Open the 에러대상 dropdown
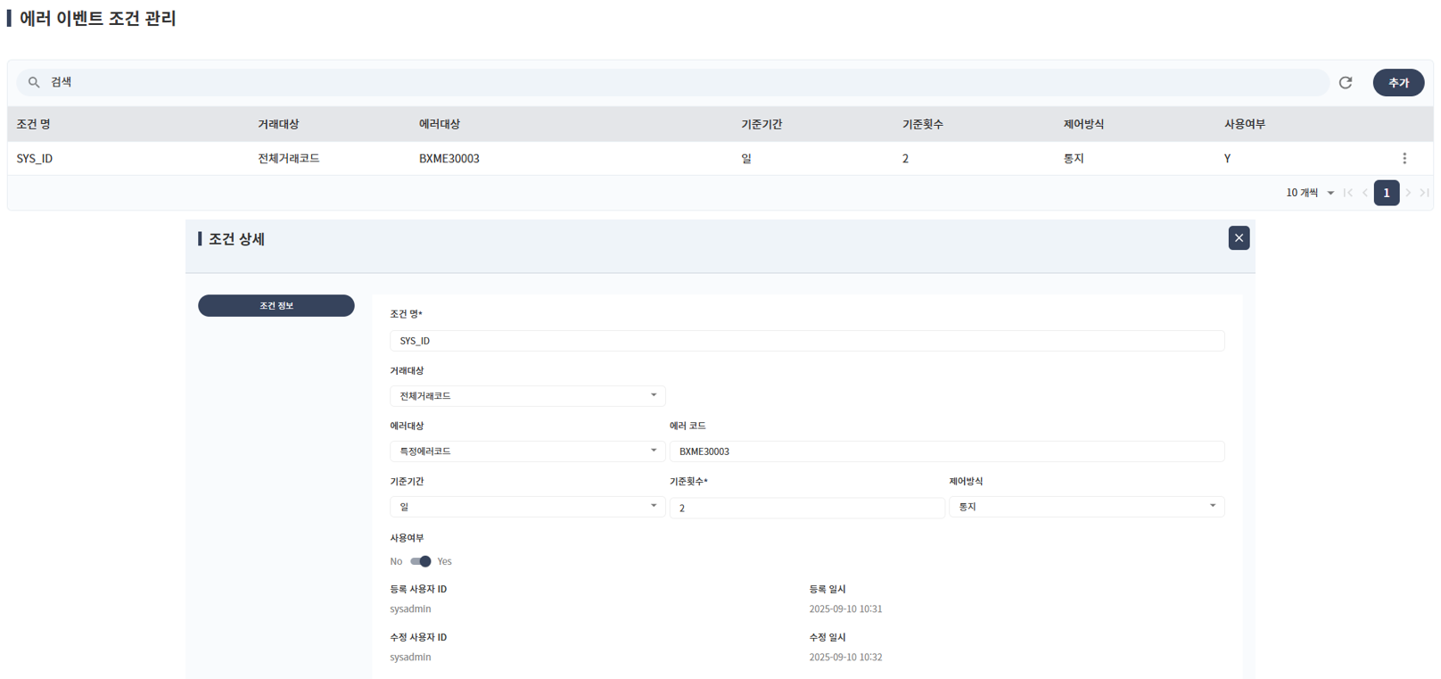Image resolution: width=1441 pixels, height=679 pixels. (527, 451)
